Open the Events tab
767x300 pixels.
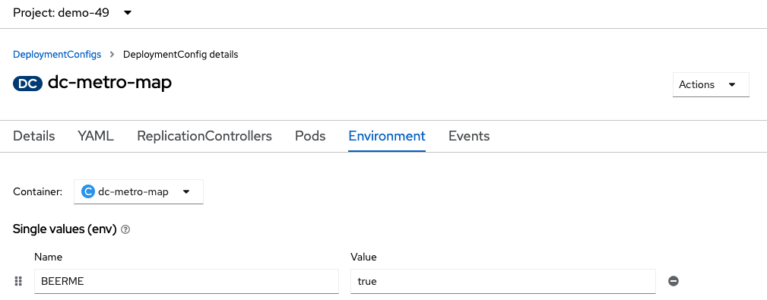[x=469, y=136]
